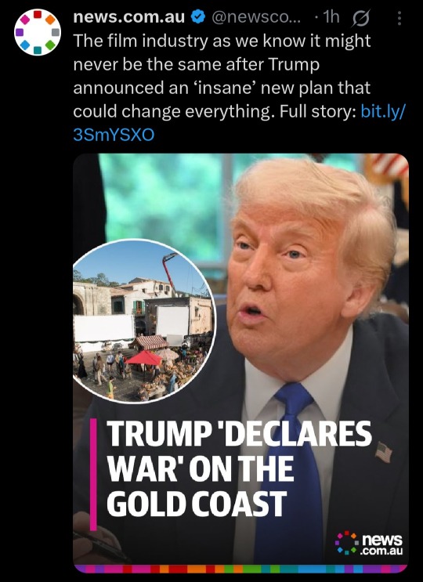Click the news.com.au watermark logo in image
This screenshot has height=582, width=423.
click(369, 544)
